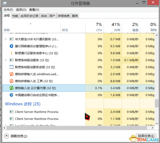
Task: Click the vertical scrollbar up arrow
Action: (x=157, y=35)
